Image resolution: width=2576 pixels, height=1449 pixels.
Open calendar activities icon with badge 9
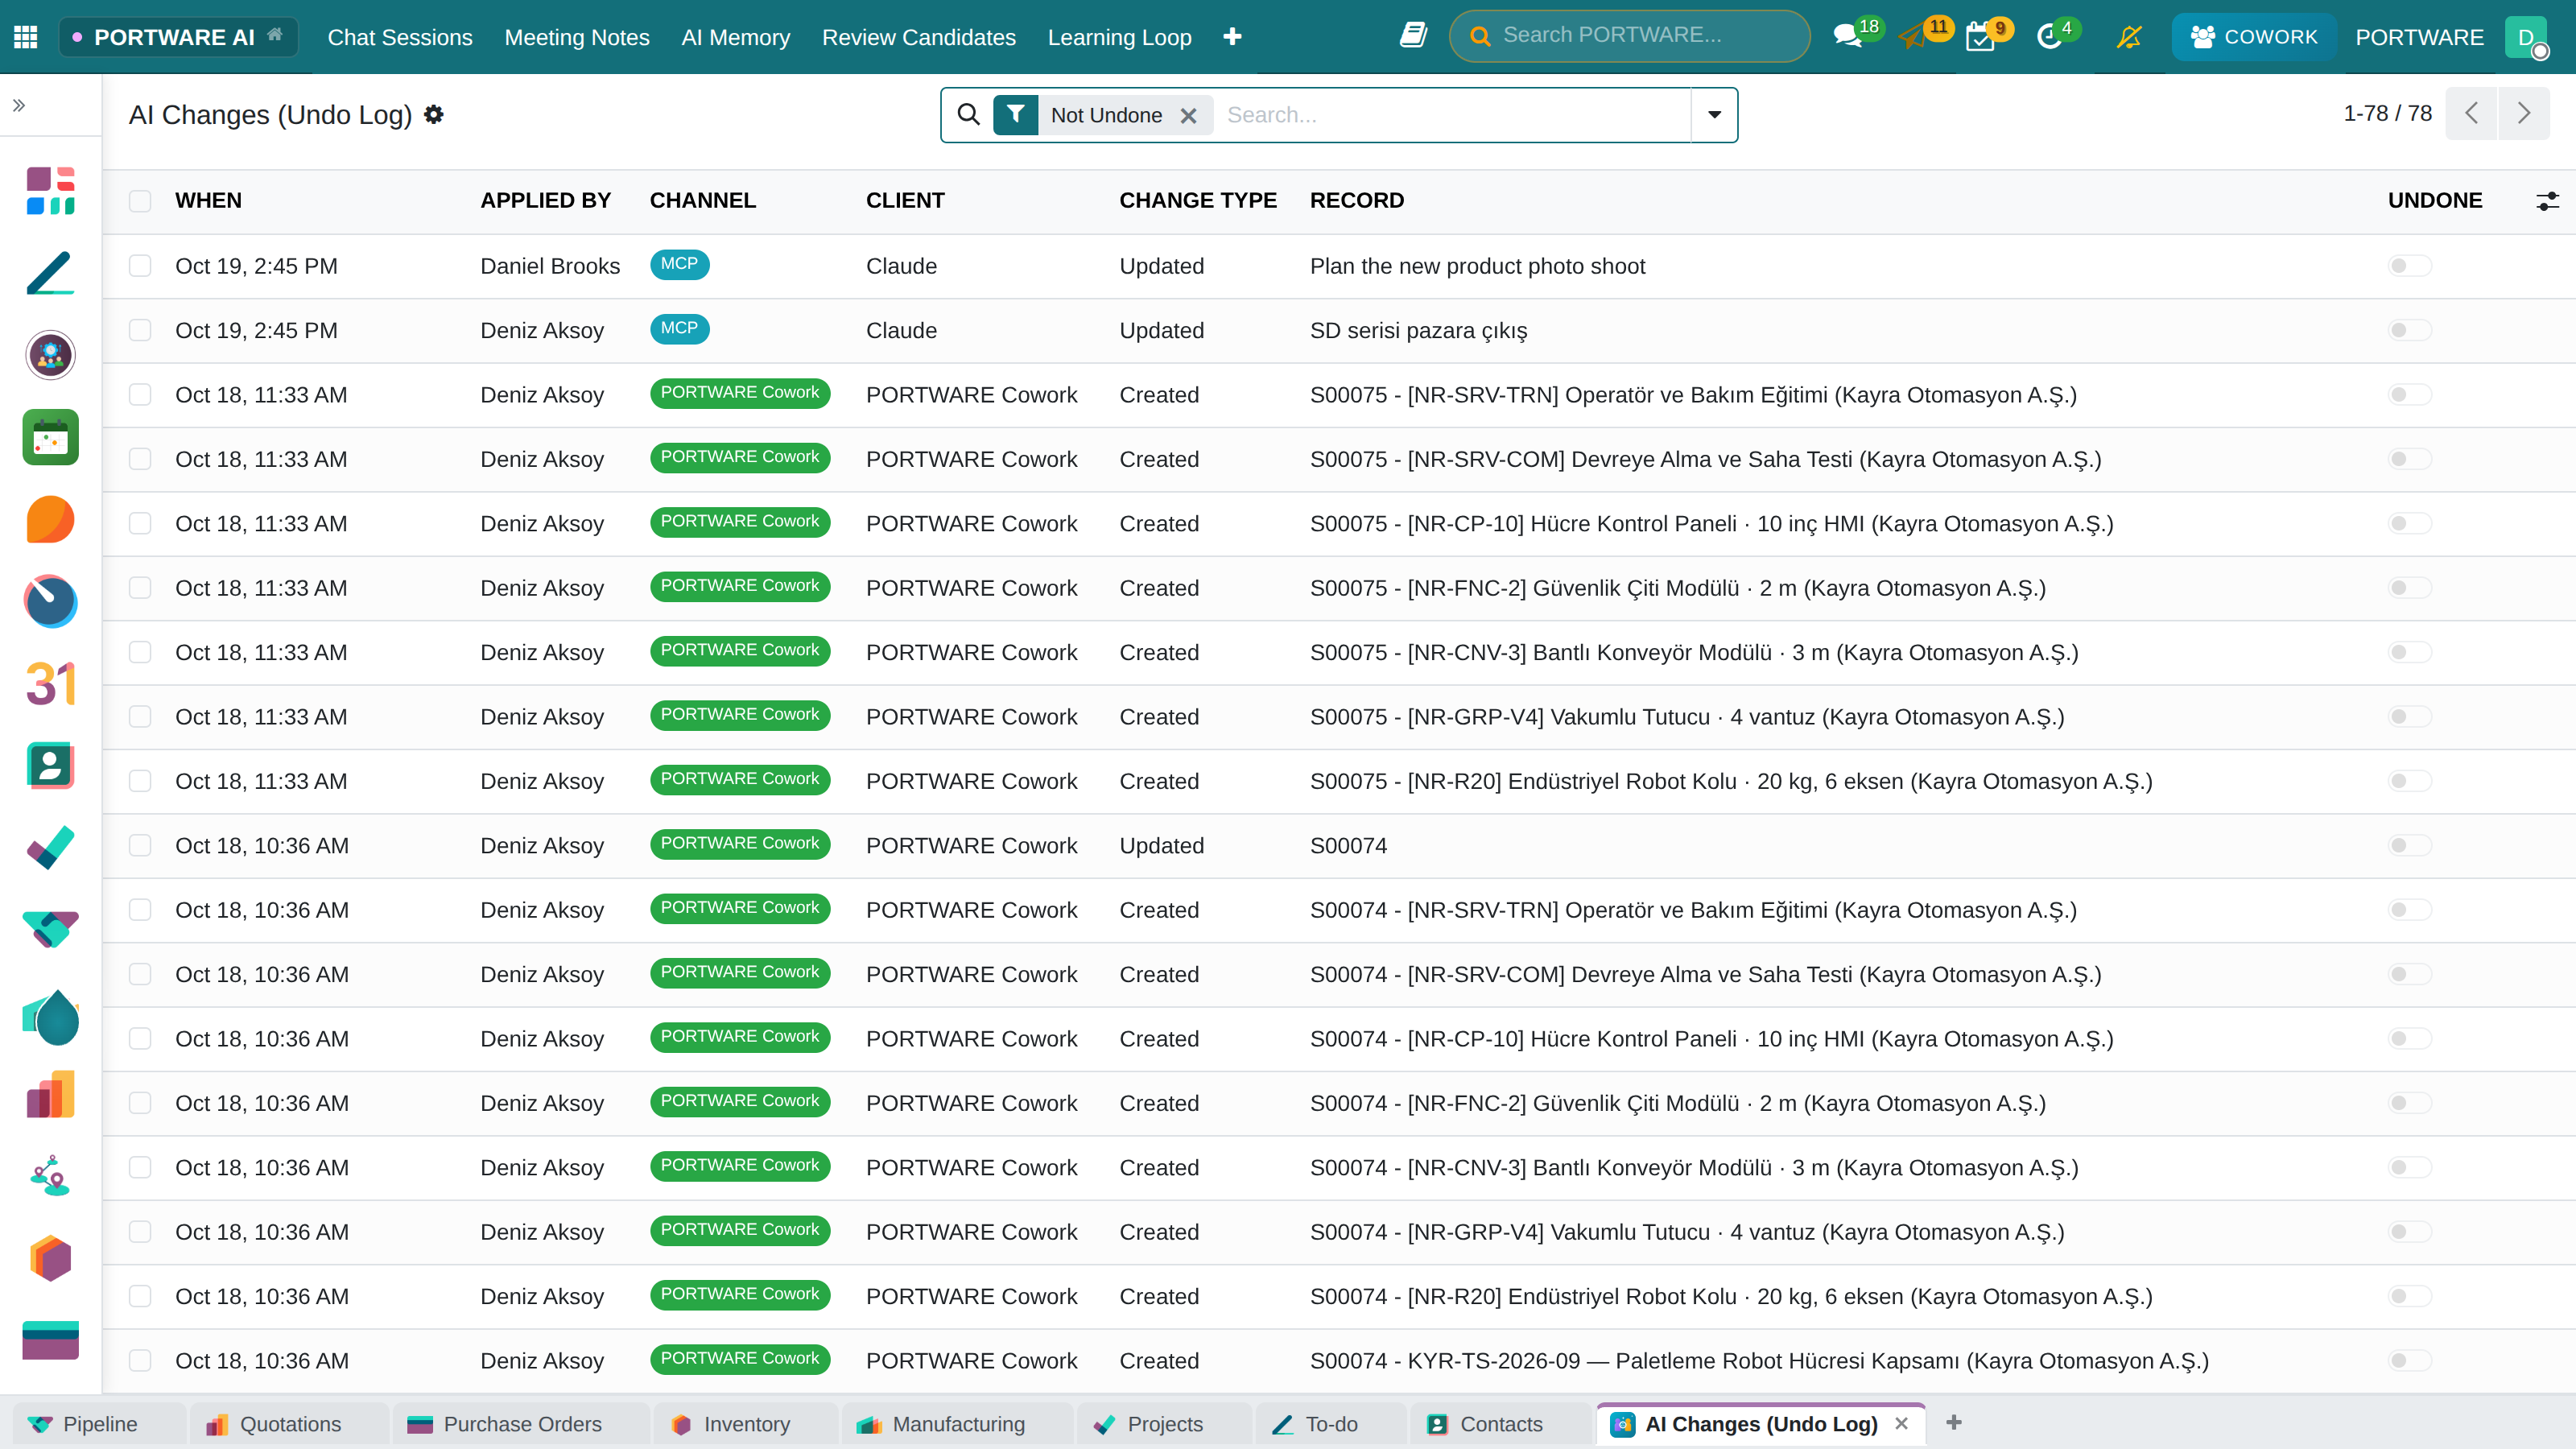(1980, 37)
